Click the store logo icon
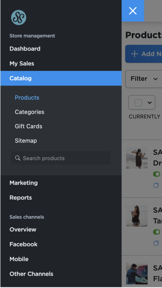 point(19,17)
